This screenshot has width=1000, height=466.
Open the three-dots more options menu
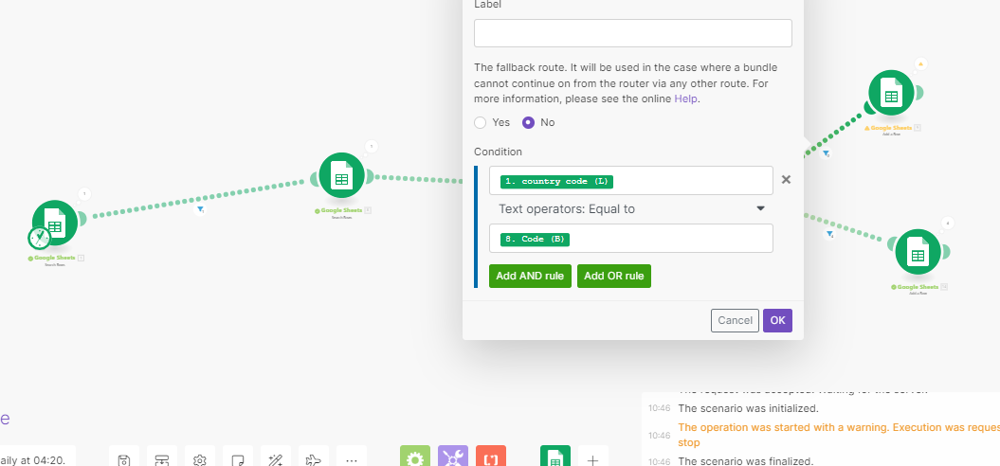coord(352,459)
